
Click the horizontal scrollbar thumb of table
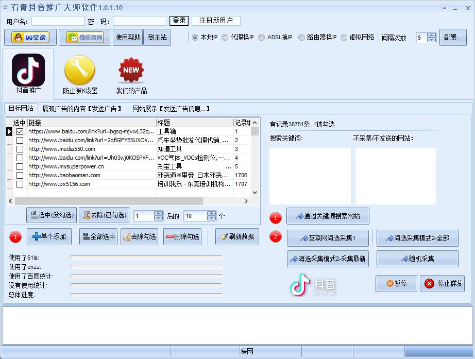[x=109, y=201]
